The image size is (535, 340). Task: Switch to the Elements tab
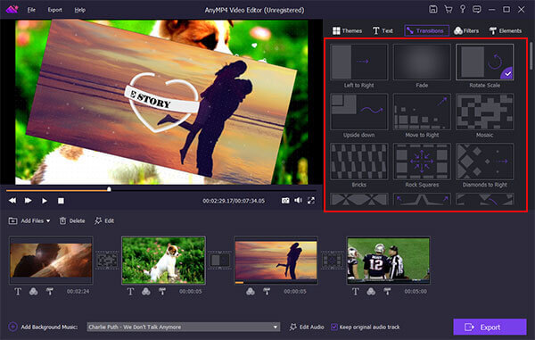[506, 30]
